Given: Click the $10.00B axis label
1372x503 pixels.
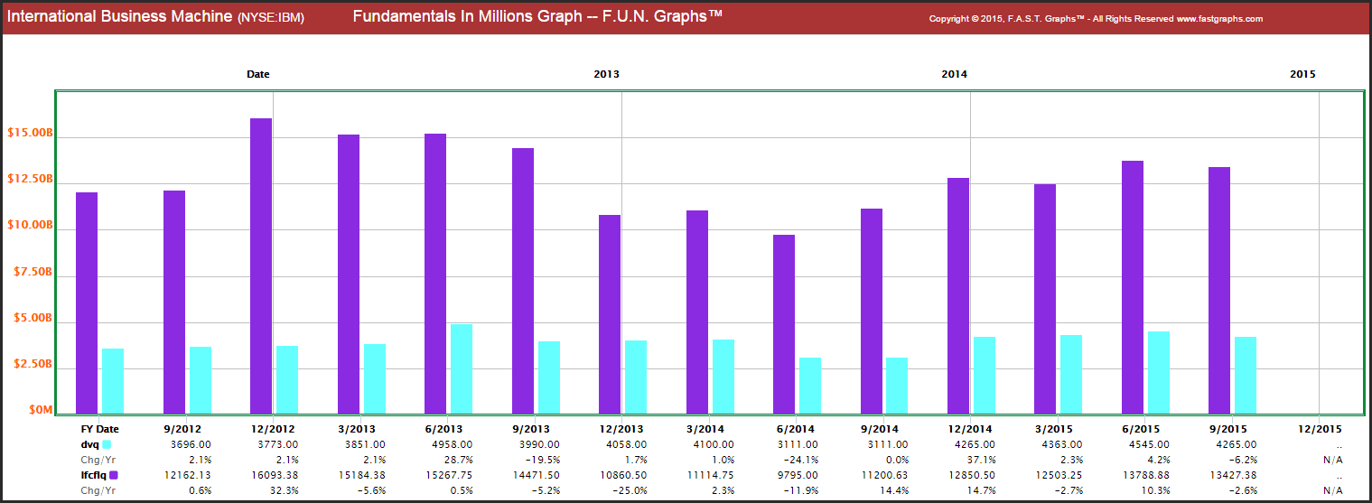Looking at the screenshot, I should click(x=30, y=226).
